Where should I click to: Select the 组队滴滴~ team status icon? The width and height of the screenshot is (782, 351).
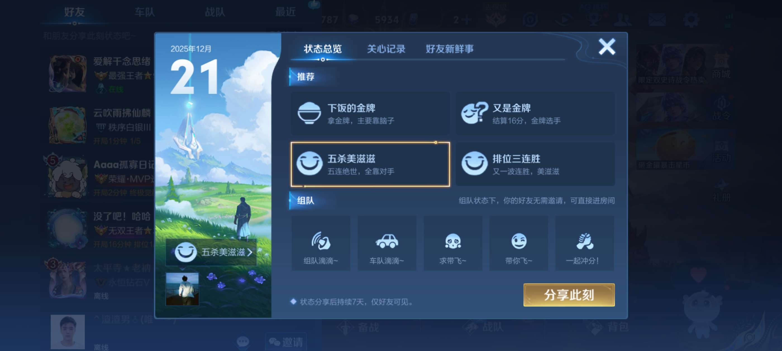pyautogui.click(x=321, y=243)
